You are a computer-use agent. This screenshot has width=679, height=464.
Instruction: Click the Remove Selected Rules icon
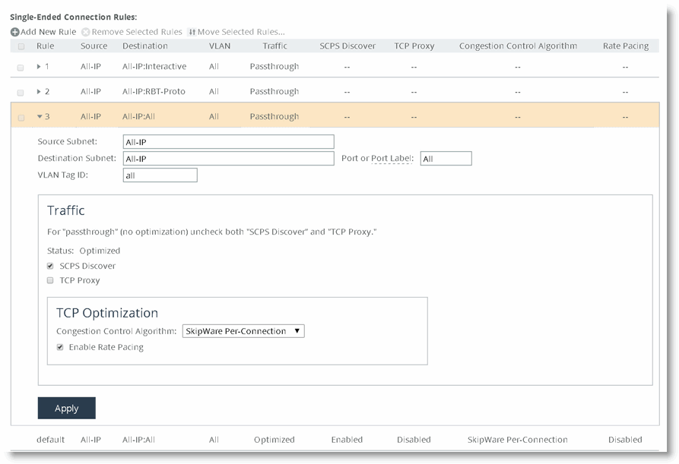coord(86,32)
